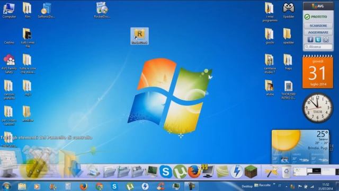This screenshot has height=191, width=339.
Task: Open the magic wand settings icon in RocketDock
Action: pos(271,172)
